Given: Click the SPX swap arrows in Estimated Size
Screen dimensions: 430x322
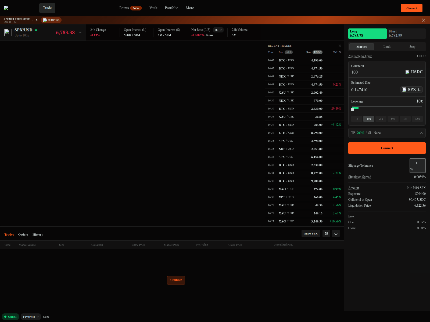Looking at the screenshot, I should (419, 90).
